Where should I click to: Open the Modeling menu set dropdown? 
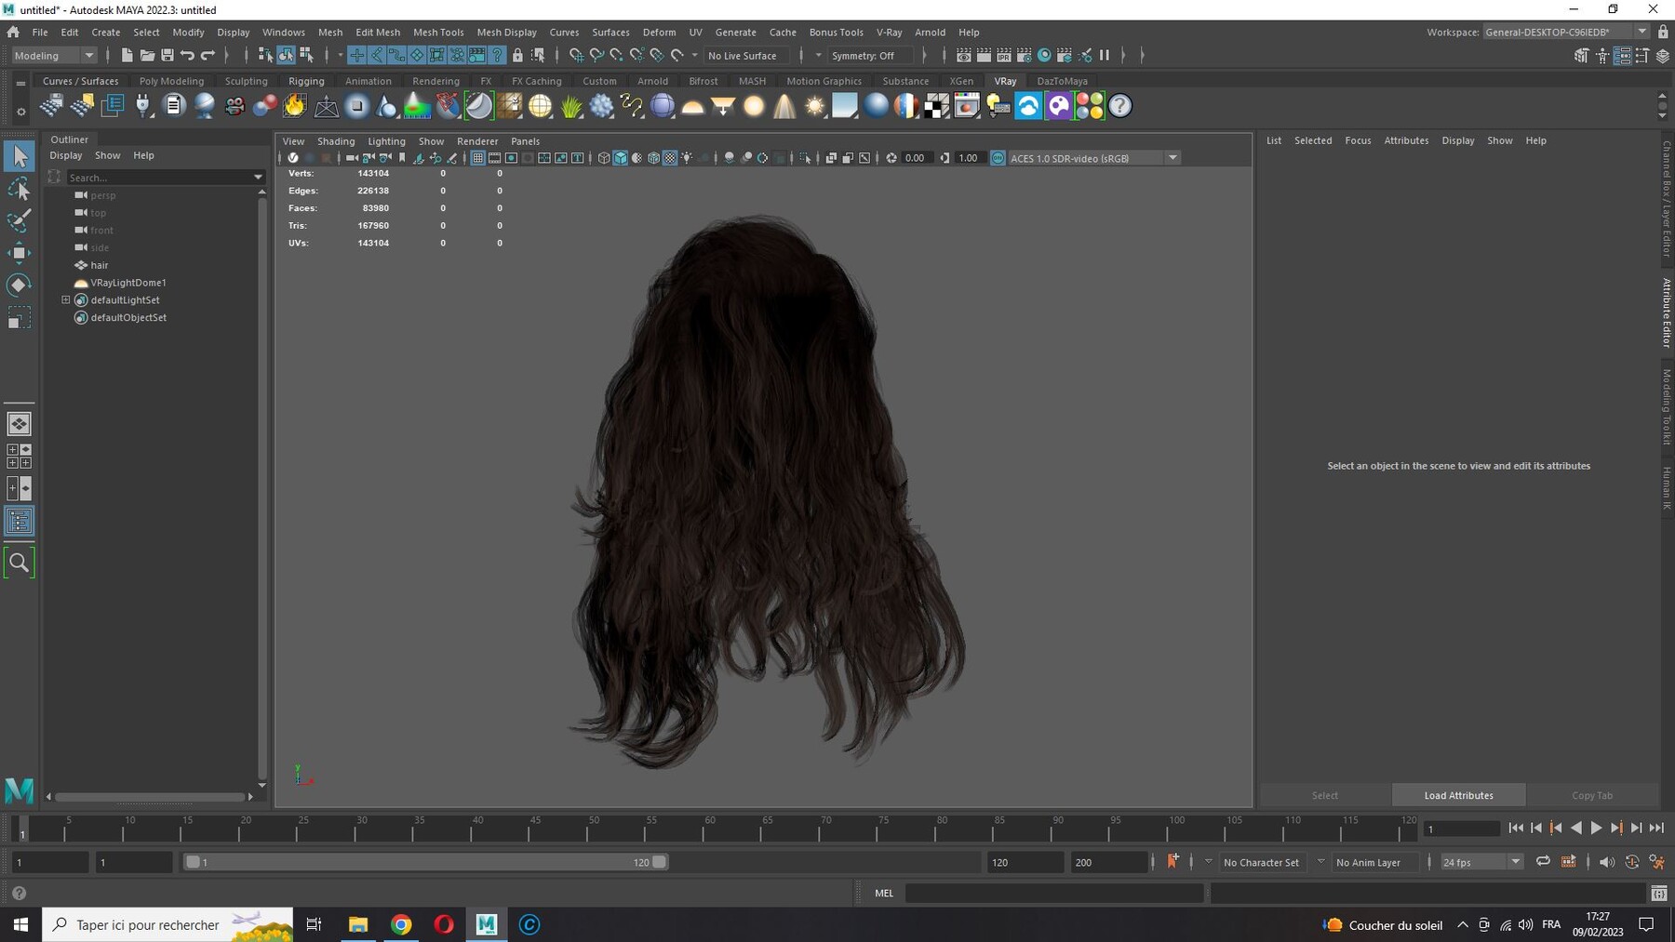pos(54,56)
